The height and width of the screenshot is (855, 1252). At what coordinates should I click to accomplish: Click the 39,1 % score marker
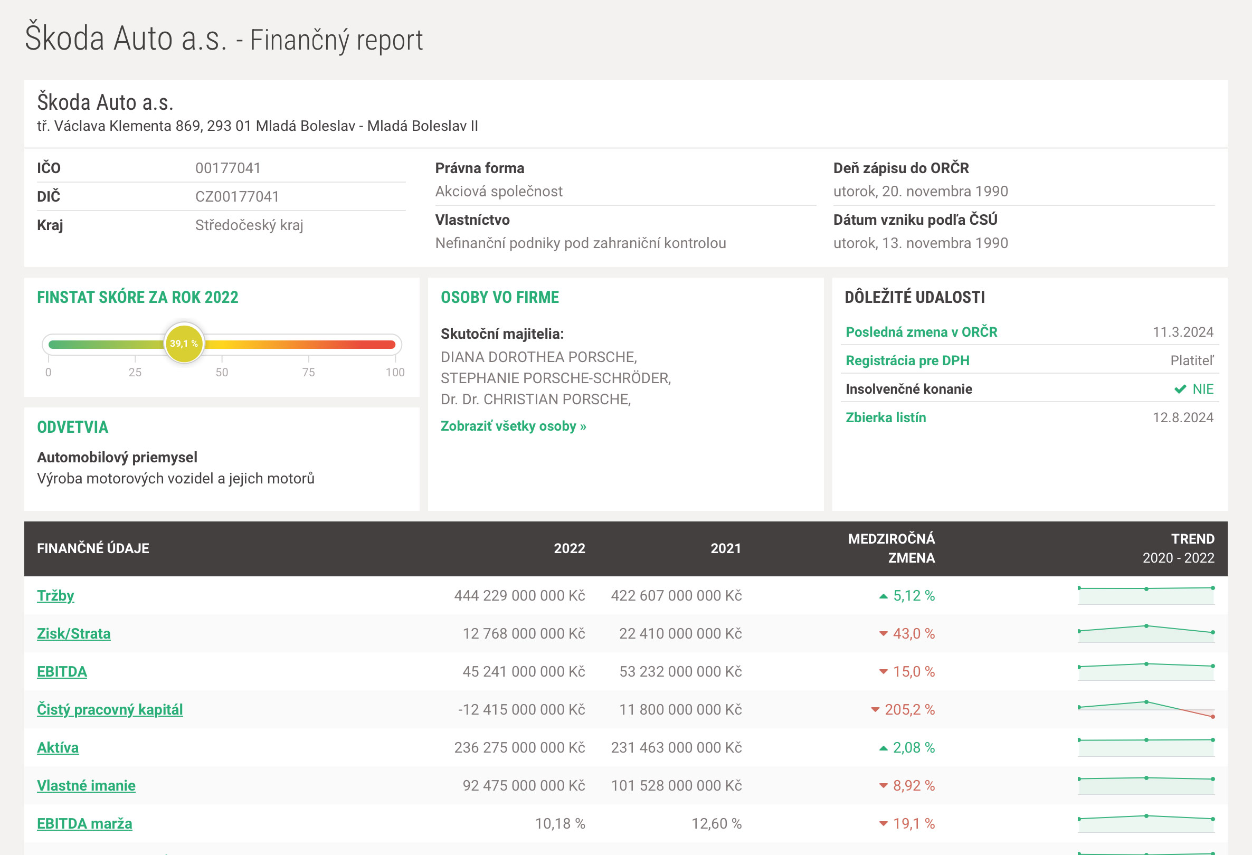point(184,343)
